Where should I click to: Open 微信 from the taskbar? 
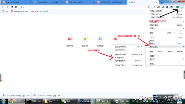click(x=69, y=101)
